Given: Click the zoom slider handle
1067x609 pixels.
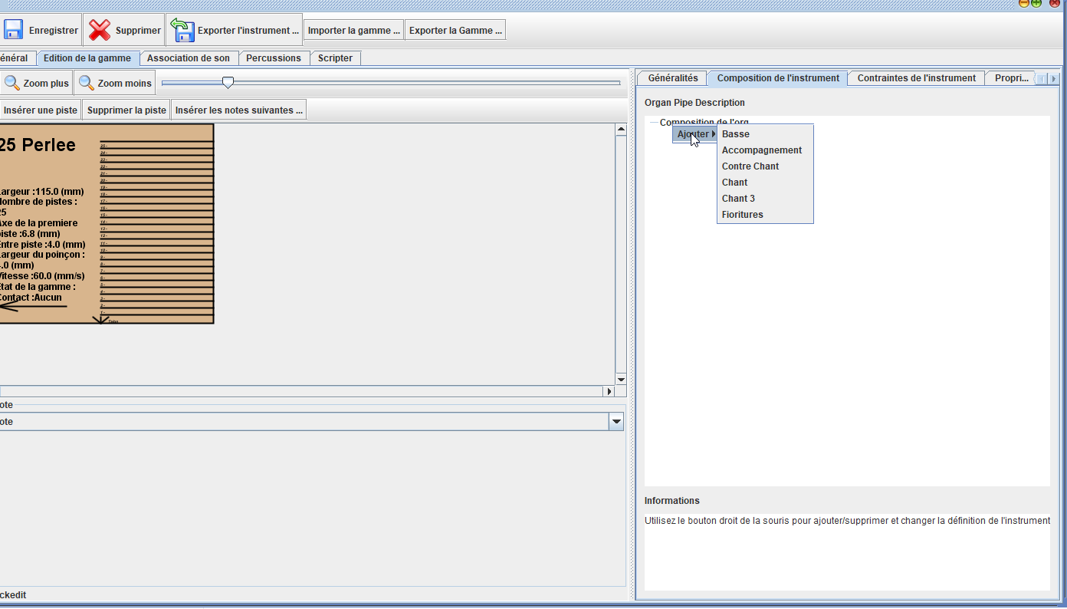Looking at the screenshot, I should pos(228,82).
